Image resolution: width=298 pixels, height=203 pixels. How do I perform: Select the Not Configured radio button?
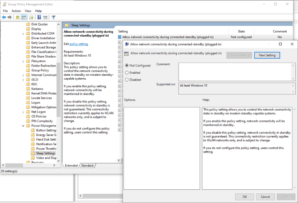click(x=127, y=65)
